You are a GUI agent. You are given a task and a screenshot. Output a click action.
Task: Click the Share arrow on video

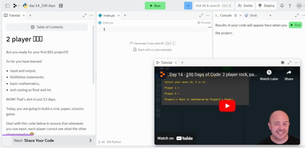click(x=289, y=73)
